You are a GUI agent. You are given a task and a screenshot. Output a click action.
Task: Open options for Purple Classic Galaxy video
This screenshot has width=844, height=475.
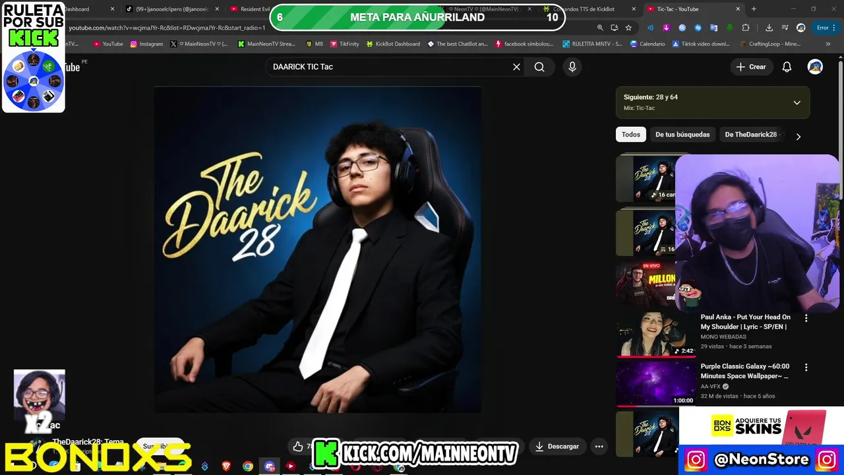[x=806, y=367]
